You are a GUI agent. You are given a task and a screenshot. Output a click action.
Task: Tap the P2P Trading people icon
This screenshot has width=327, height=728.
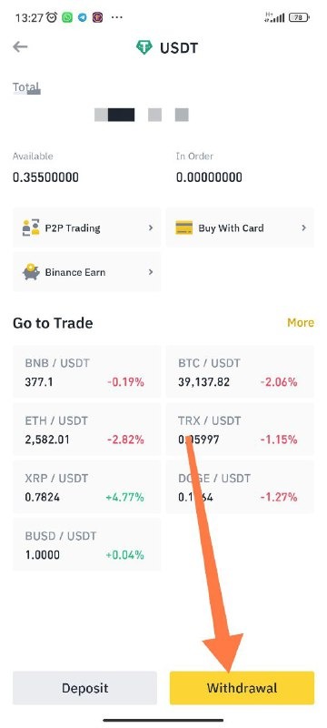coord(31,228)
